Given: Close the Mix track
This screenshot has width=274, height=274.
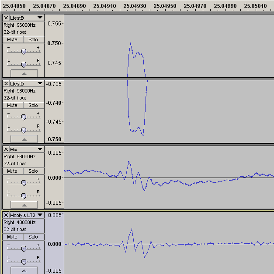Looking at the screenshot, I should click(x=6, y=149).
